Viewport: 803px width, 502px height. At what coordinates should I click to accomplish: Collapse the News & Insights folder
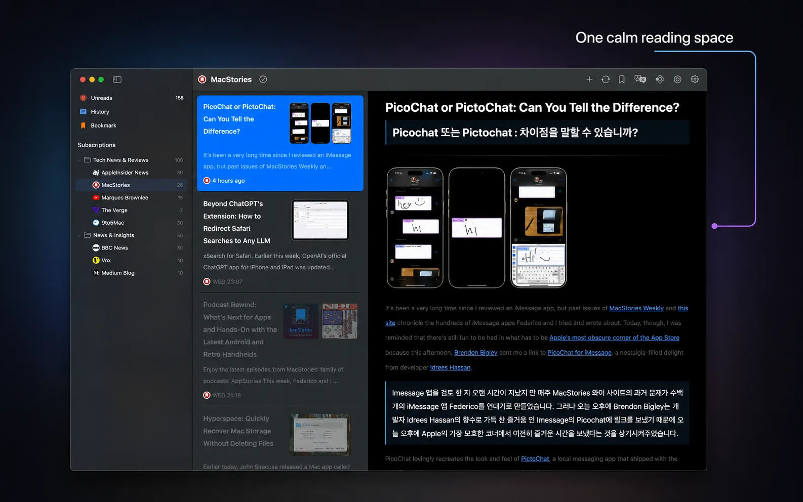[79, 235]
